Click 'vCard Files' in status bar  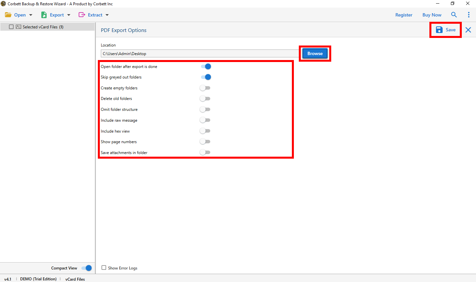[x=75, y=279]
